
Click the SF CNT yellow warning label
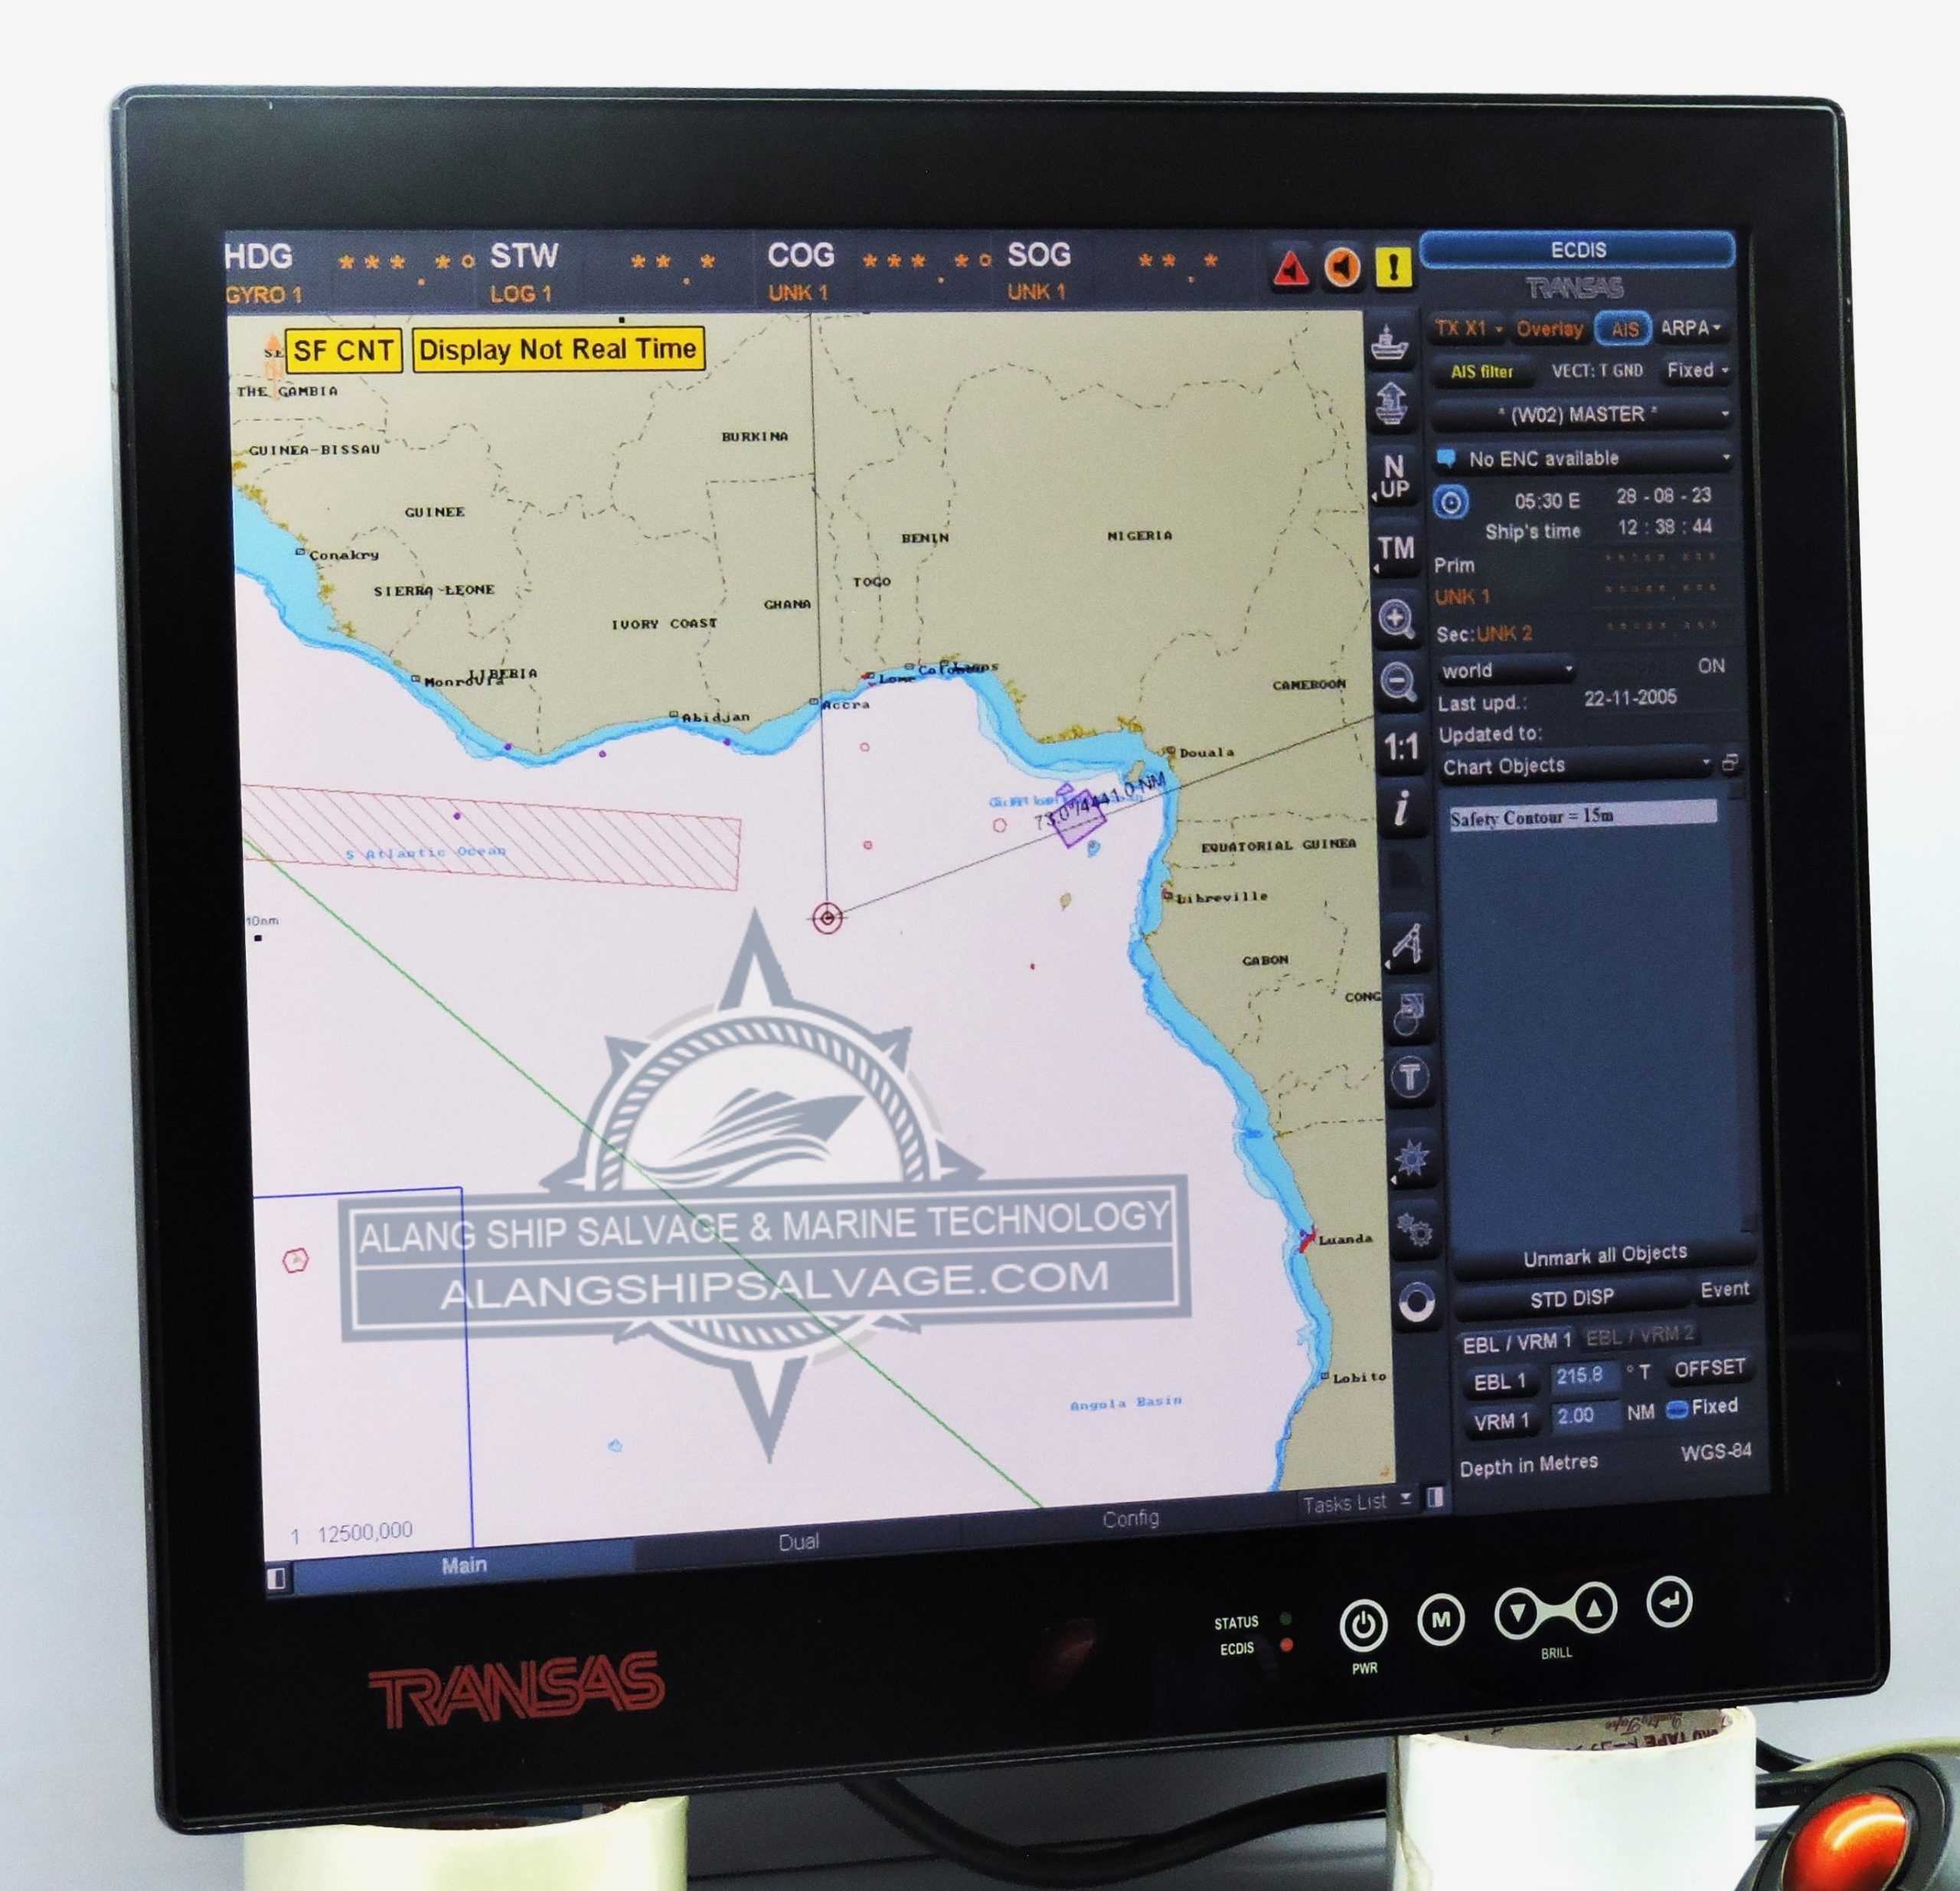(x=343, y=351)
